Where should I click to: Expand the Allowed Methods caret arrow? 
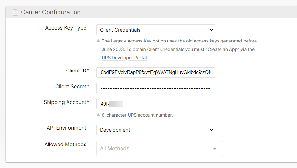[x=215, y=149]
